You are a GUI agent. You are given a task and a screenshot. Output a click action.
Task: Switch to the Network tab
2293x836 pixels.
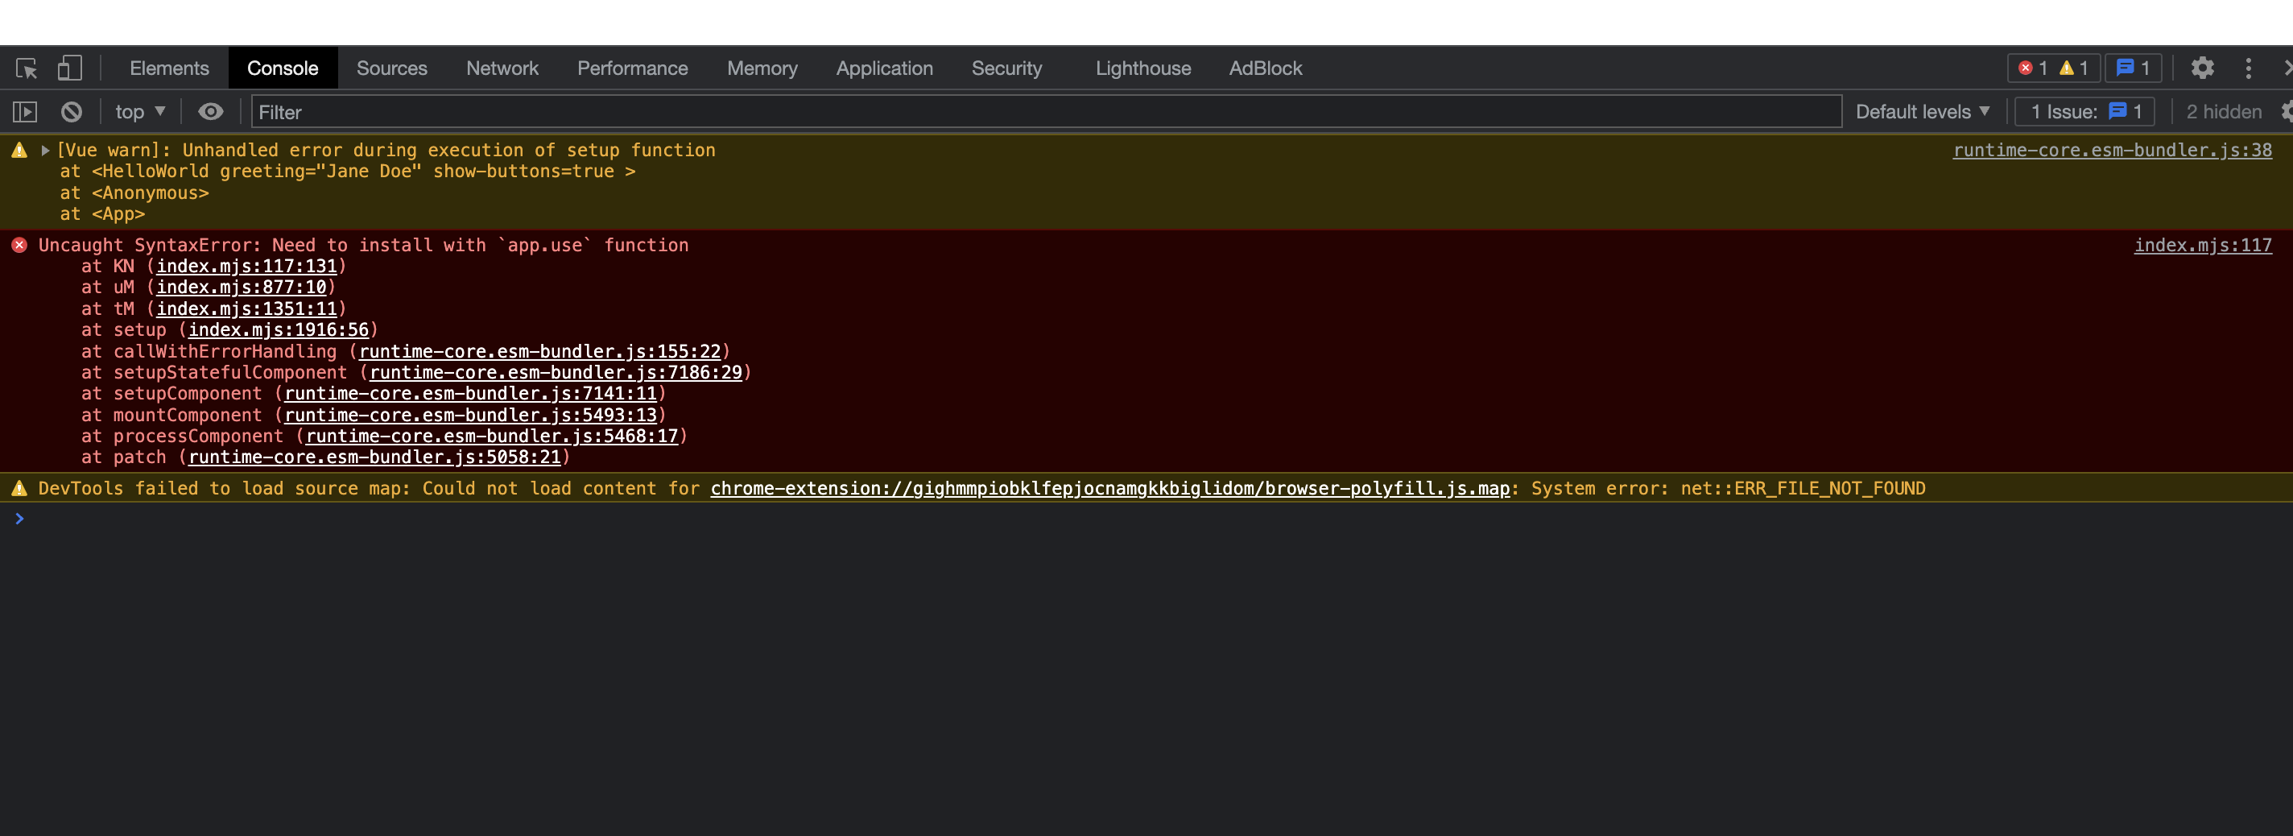click(x=502, y=68)
